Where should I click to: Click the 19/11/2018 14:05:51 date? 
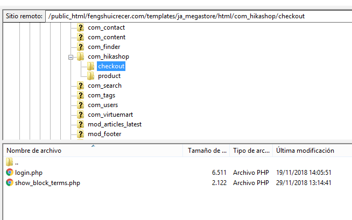pos(304,173)
